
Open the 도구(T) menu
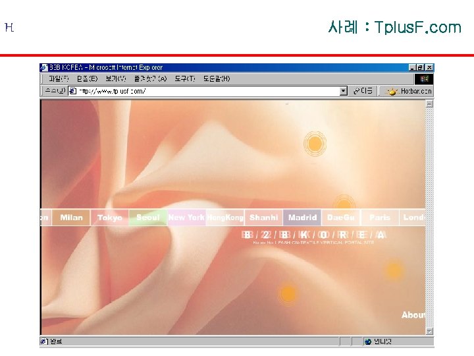(185, 79)
